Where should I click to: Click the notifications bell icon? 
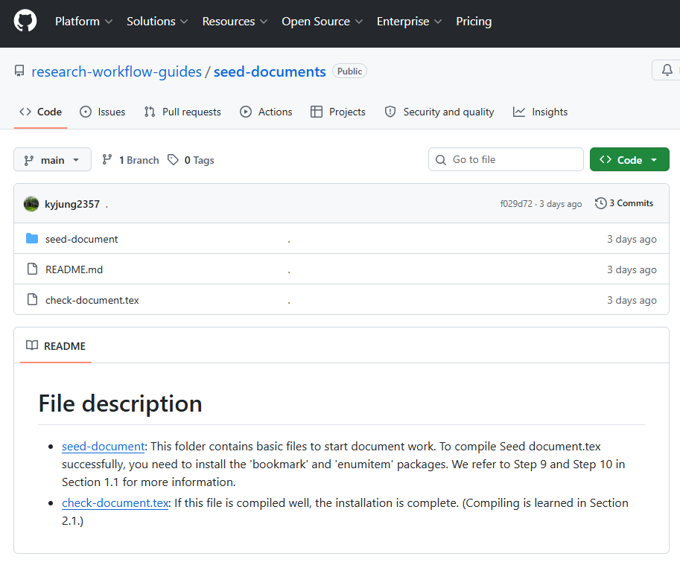pos(667,70)
